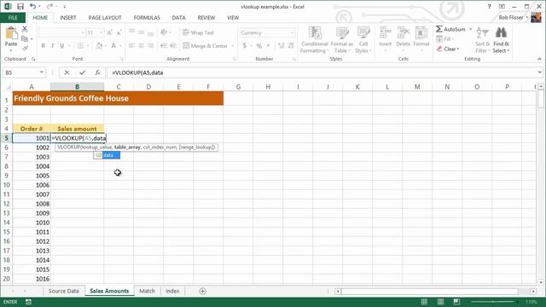Open the Fill Color bucket swatch
The image size is (546, 307).
point(99,45)
